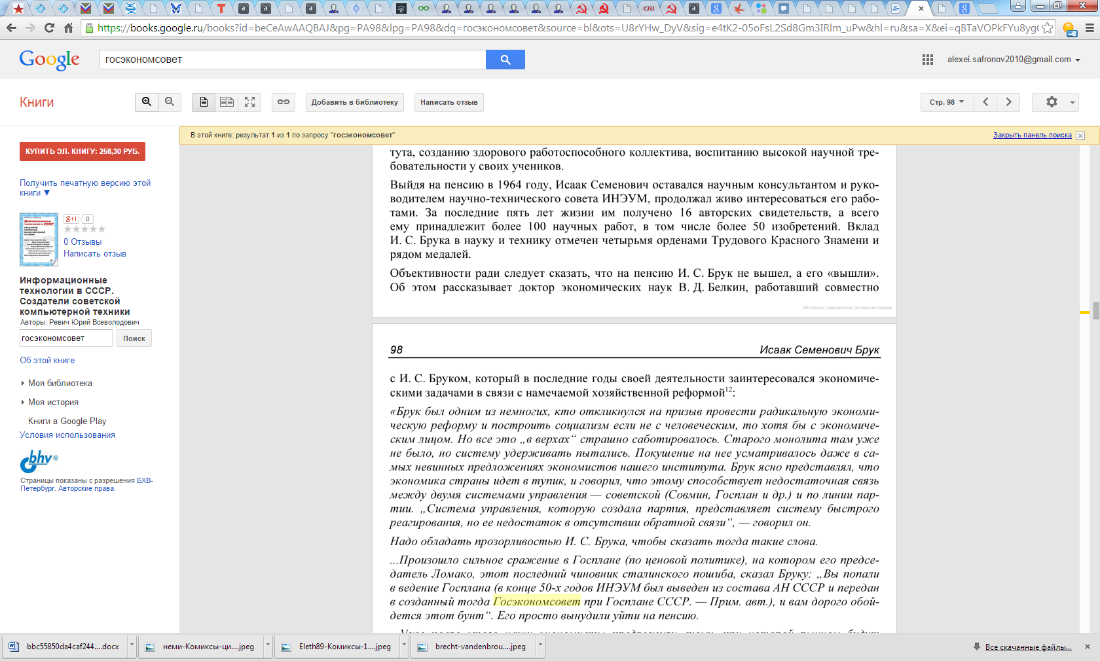
Task: Open the Об этой книге link
Action: coord(47,361)
